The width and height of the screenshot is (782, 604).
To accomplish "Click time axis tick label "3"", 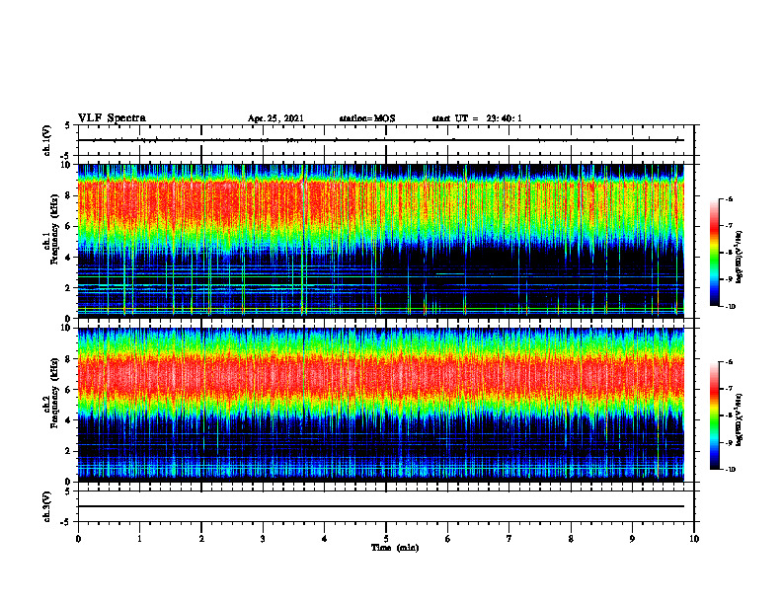I will point(263,539).
